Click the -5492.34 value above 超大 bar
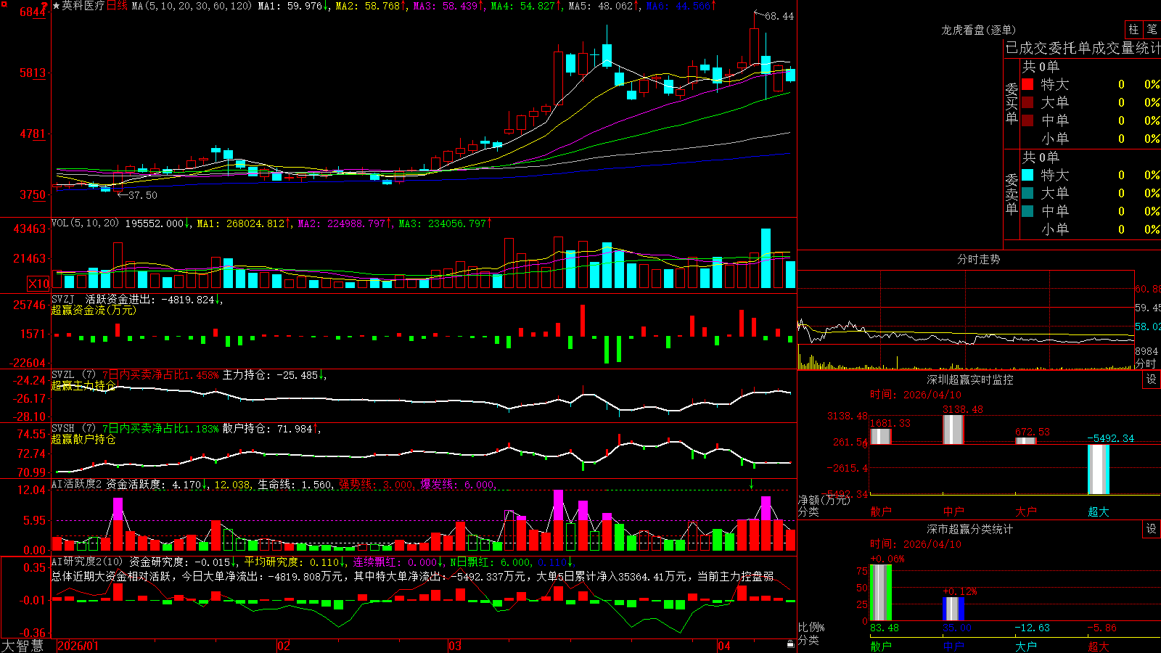This screenshot has height=653, width=1161. click(1110, 438)
